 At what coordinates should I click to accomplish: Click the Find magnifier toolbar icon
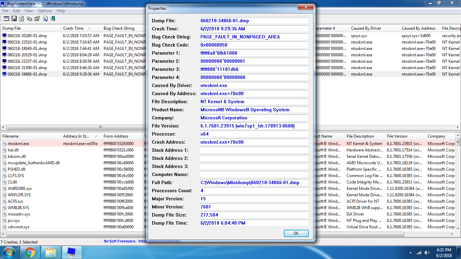(45, 19)
